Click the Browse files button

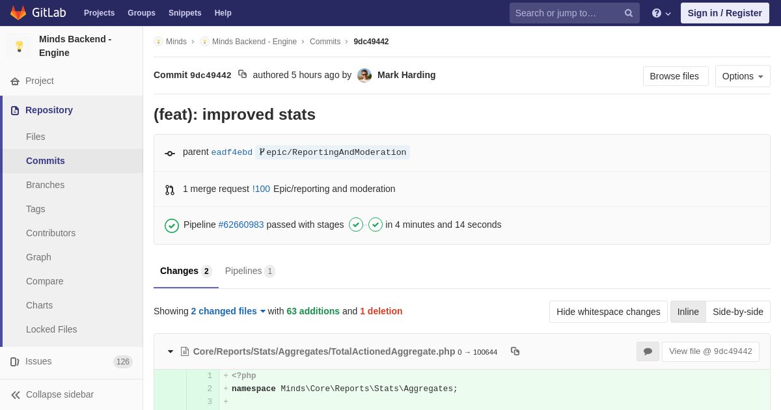click(x=675, y=76)
